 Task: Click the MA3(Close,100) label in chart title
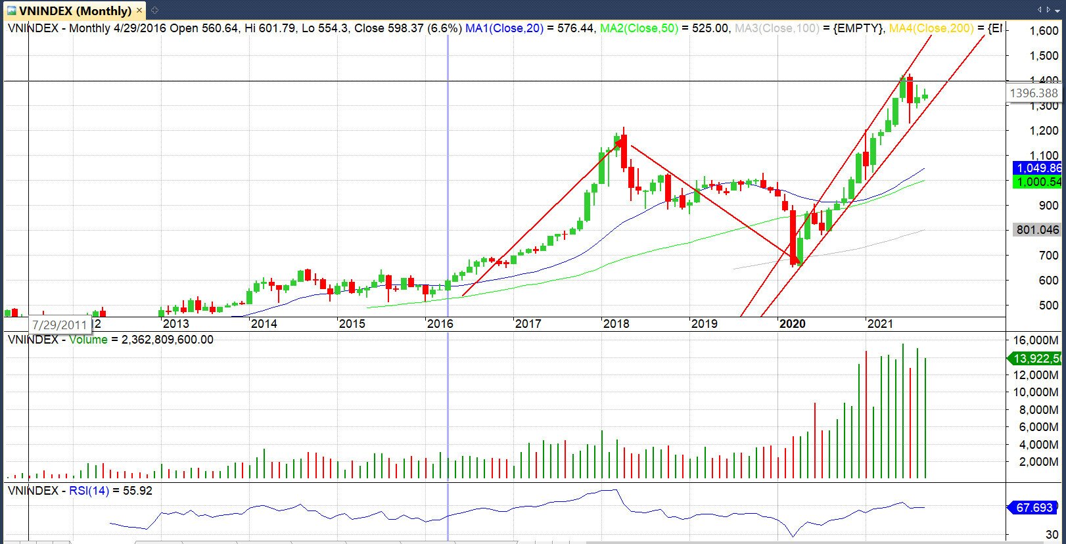[776, 28]
